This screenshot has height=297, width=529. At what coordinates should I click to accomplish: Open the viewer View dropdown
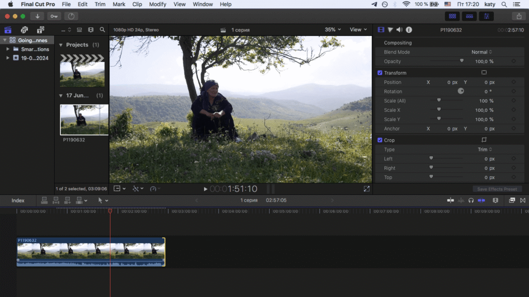point(358,29)
